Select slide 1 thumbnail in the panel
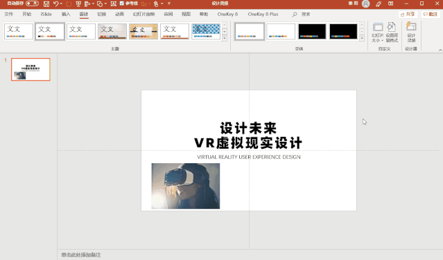Viewport: 443px width, 260px height. coord(31,69)
